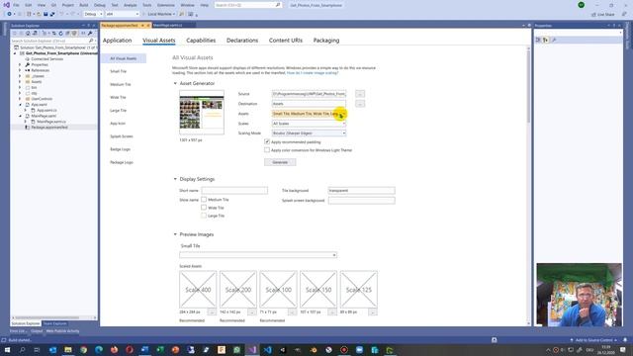This screenshot has width=633, height=356.
Task: Collapse the Display Settings section
Action: 175,179
